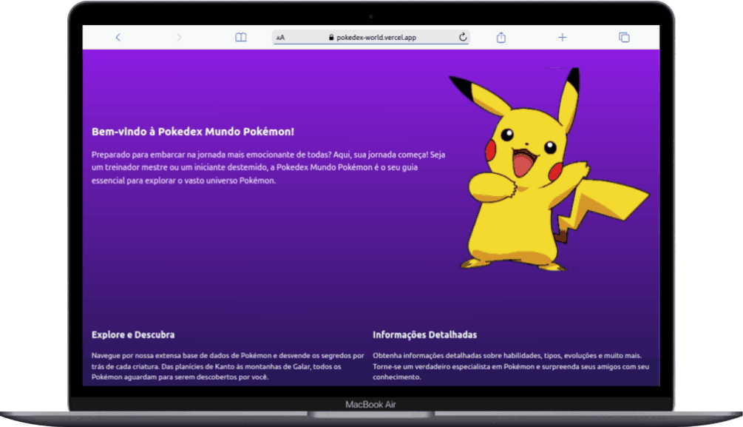Select the 'Explore e Descubra' heading
Screen dimensions: 743x427
click(x=133, y=334)
